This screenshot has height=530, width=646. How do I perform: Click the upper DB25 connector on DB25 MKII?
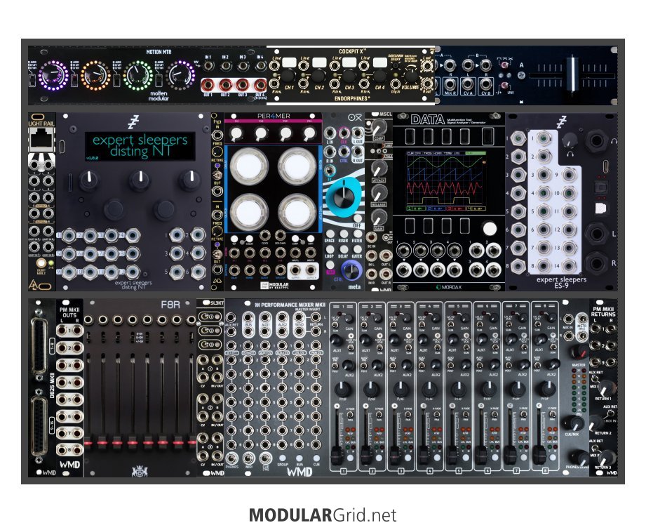39,345
